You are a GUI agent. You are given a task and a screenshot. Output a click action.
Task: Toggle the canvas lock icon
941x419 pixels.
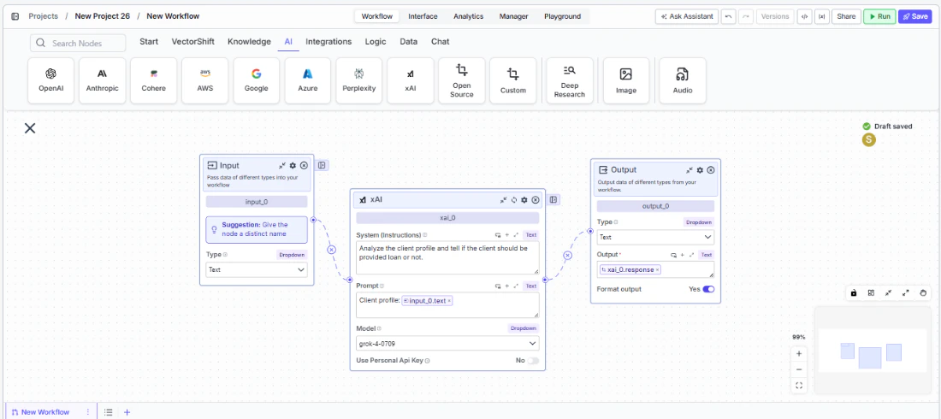(854, 293)
